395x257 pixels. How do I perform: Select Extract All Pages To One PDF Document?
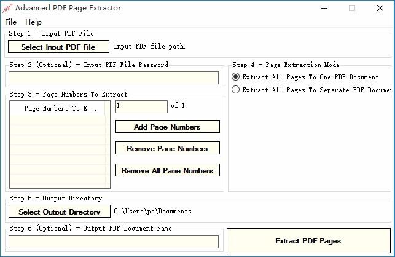click(x=236, y=77)
